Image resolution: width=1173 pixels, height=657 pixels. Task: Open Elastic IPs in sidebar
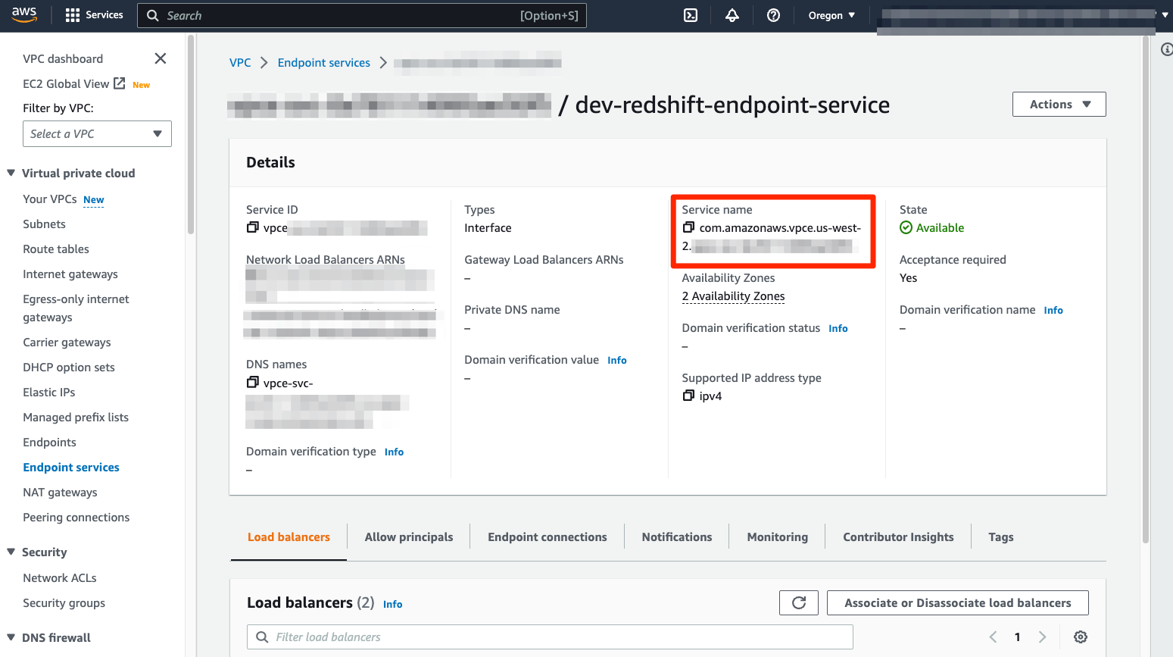point(49,392)
